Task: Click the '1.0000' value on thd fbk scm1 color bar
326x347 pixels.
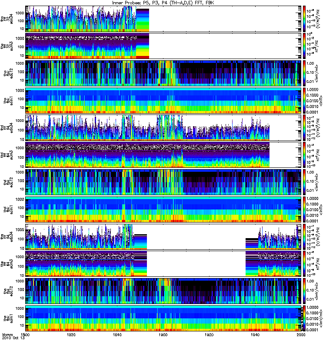Action: (312, 199)
